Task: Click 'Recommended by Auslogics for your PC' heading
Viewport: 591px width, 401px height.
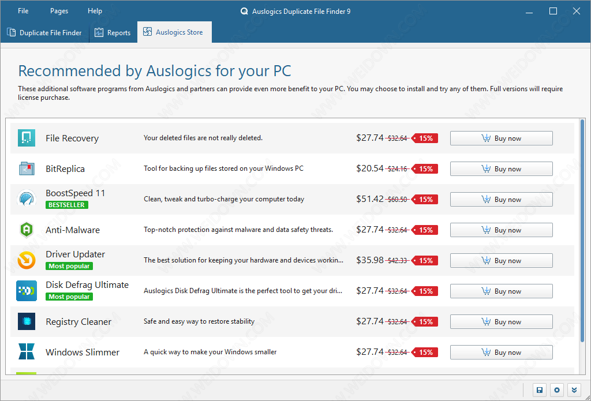Action: coord(155,71)
